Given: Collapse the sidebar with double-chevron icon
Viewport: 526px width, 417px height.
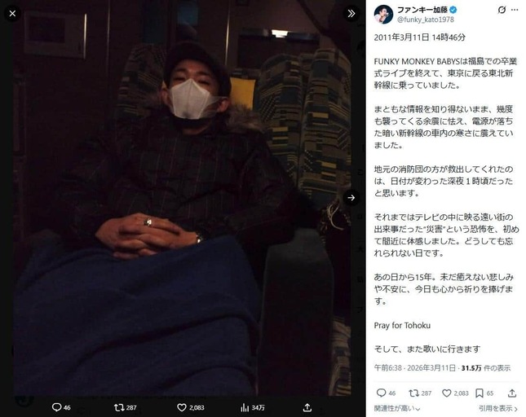Looking at the screenshot, I should tap(351, 13).
